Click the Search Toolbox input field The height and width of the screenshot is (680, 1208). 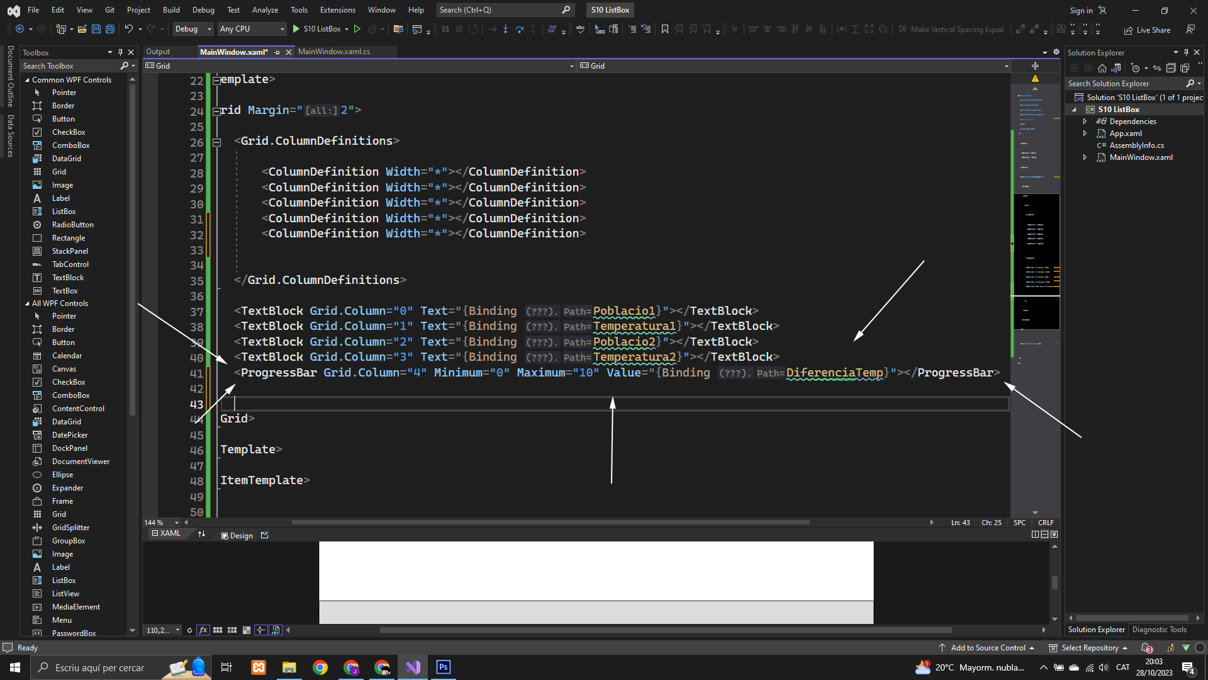pos(69,66)
